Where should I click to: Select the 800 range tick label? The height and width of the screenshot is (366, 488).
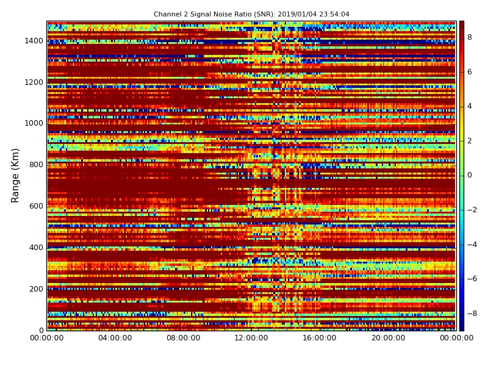pos(36,165)
